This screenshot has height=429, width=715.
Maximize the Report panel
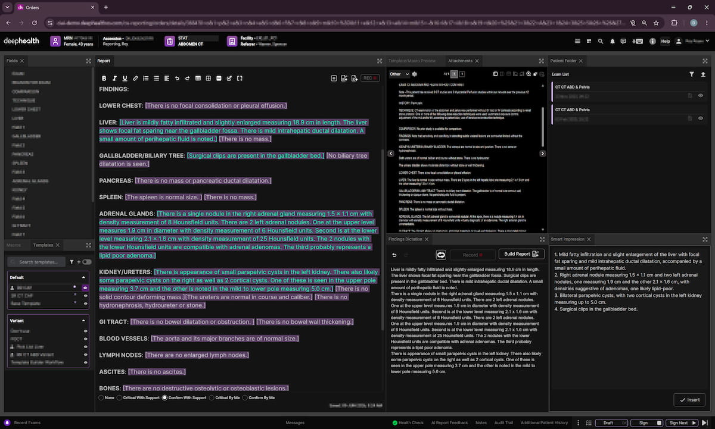click(x=380, y=61)
